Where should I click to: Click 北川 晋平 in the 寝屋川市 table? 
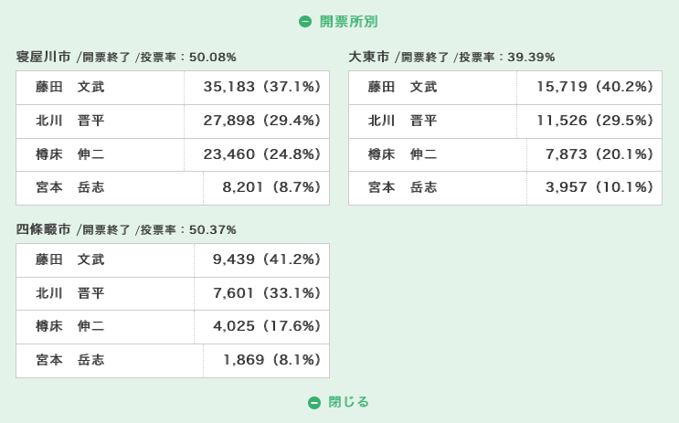[x=70, y=121]
